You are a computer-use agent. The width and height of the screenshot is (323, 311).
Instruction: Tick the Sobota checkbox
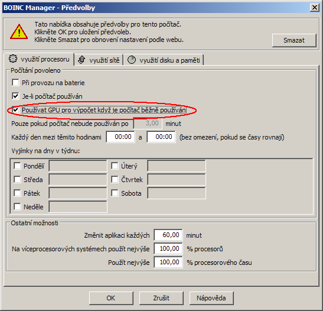pyautogui.click(x=115, y=193)
